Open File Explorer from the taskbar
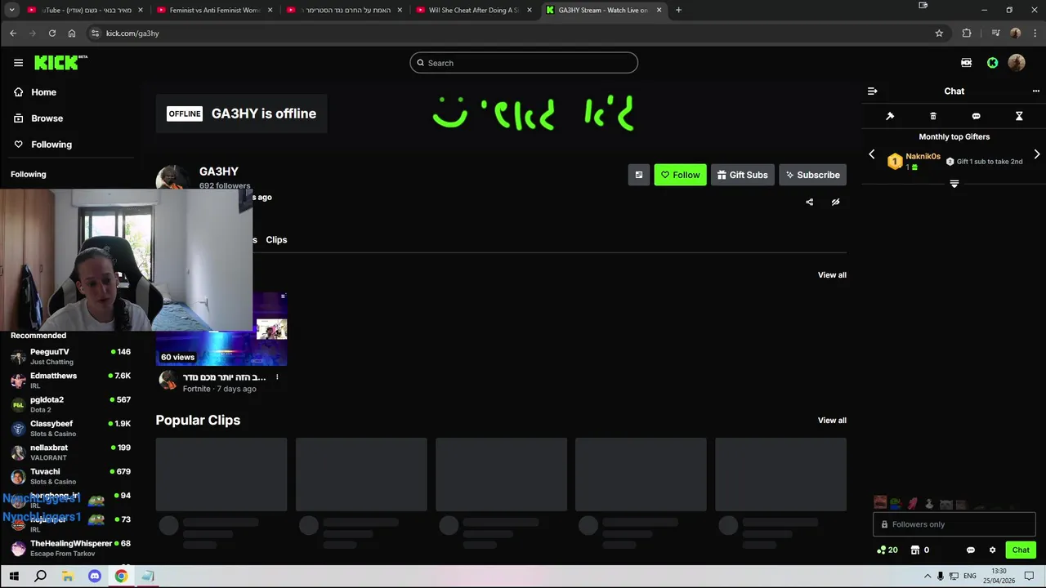This screenshot has width=1046, height=588. point(67,576)
